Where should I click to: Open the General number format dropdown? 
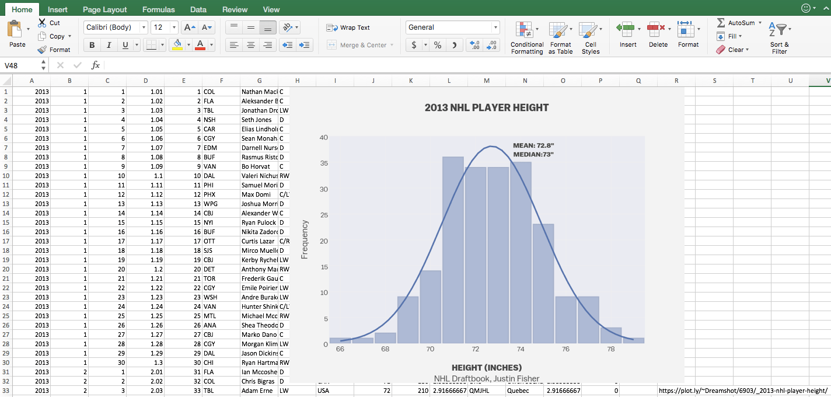tap(495, 27)
